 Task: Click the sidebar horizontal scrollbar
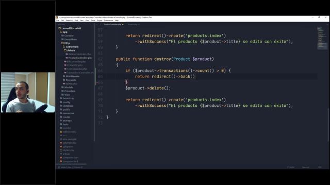coord(72,164)
